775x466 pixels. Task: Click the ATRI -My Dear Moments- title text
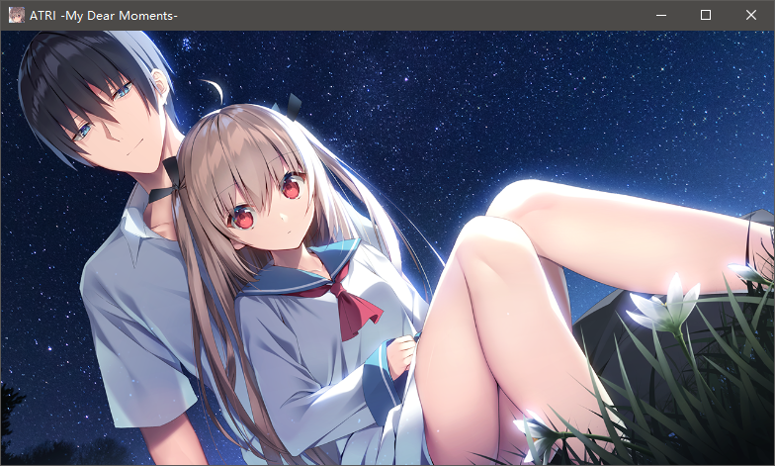103,16
